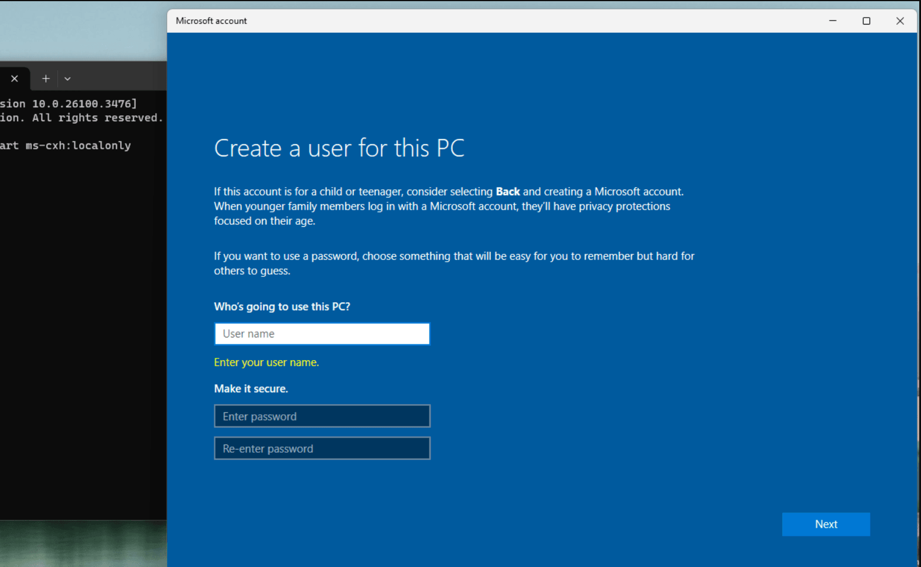Viewport: 921px width, 567px height.
Task: Close the Microsoft account window
Action: coord(900,21)
